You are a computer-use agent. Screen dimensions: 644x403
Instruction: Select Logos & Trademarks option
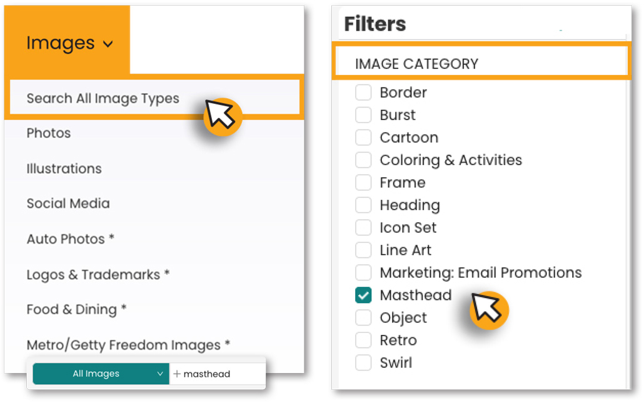[98, 274]
